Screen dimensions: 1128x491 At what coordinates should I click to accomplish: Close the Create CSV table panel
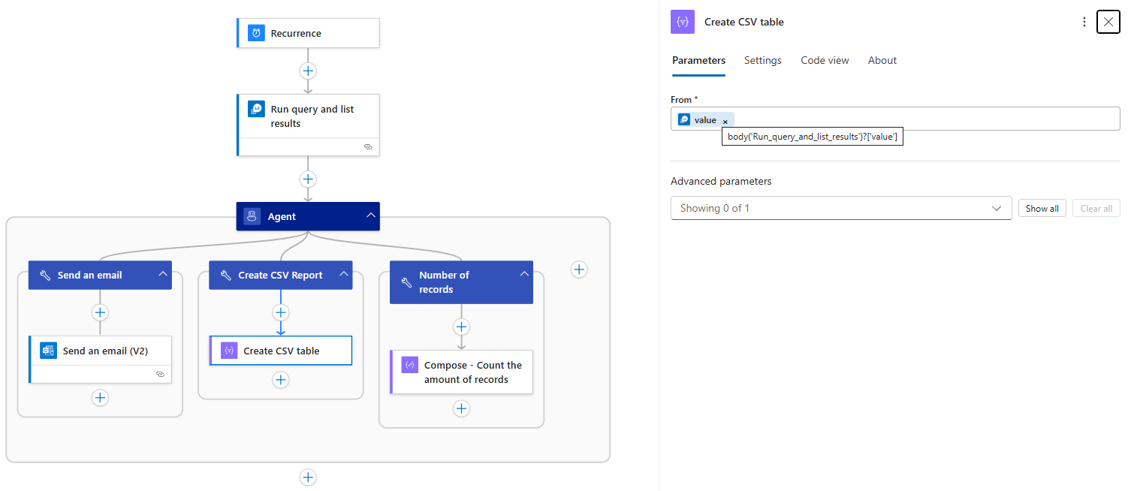1108,22
